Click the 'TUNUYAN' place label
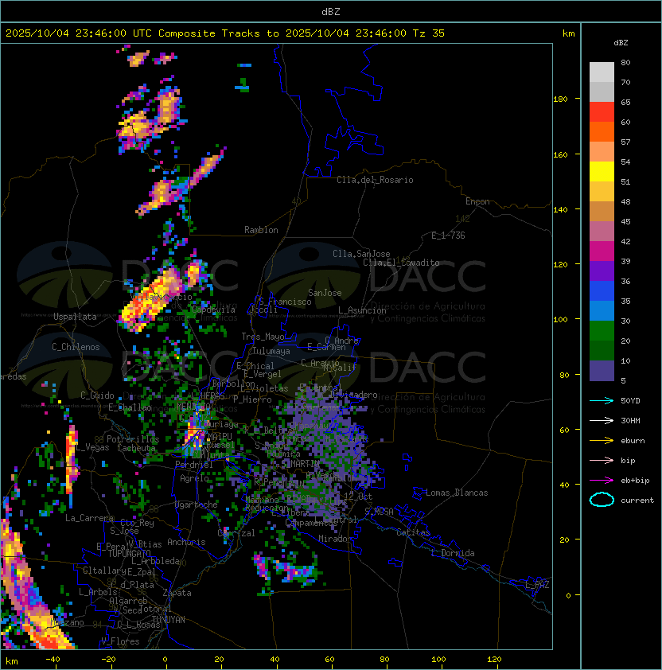The image size is (662, 670). (x=169, y=620)
